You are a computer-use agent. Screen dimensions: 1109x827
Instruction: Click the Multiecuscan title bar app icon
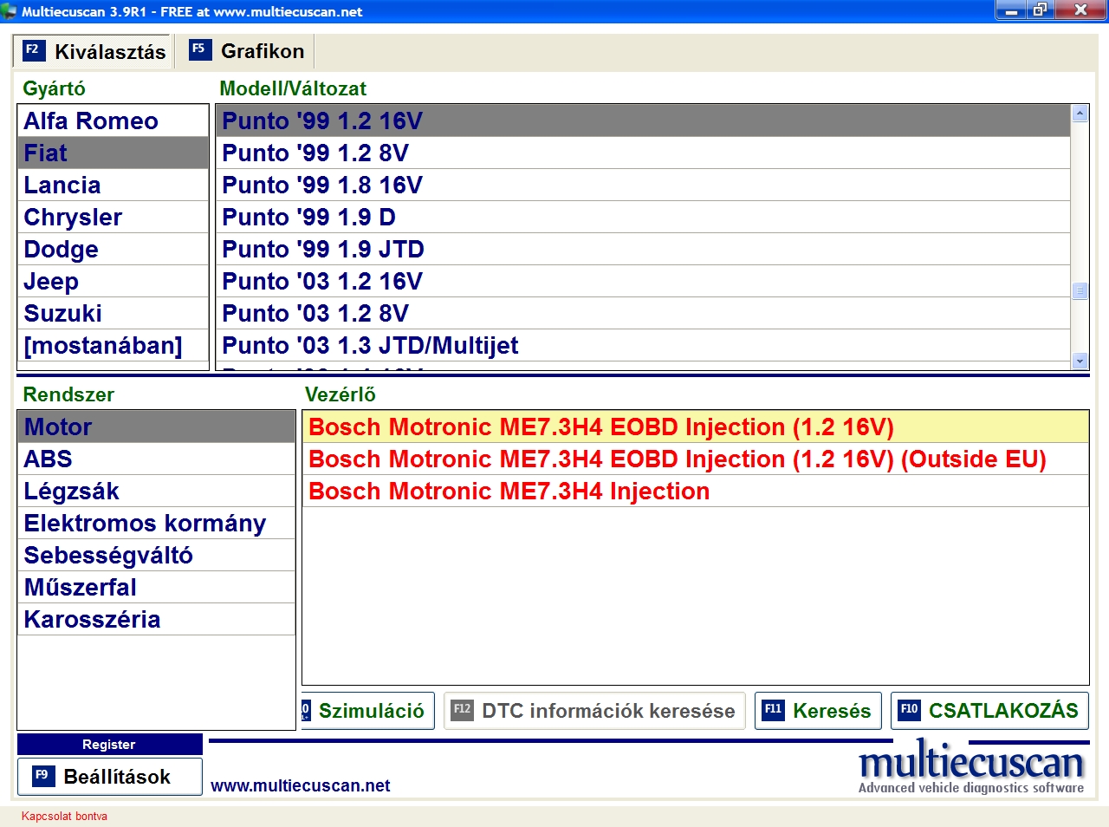(x=10, y=11)
